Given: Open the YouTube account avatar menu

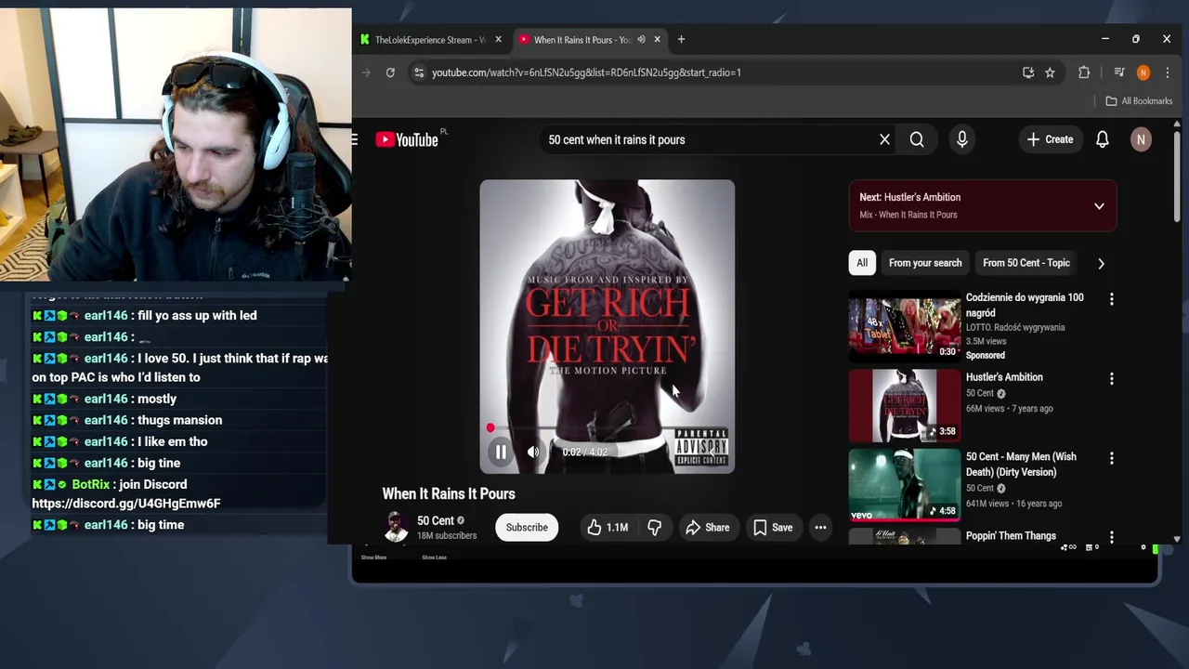Looking at the screenshot, I should (1141, 139).
